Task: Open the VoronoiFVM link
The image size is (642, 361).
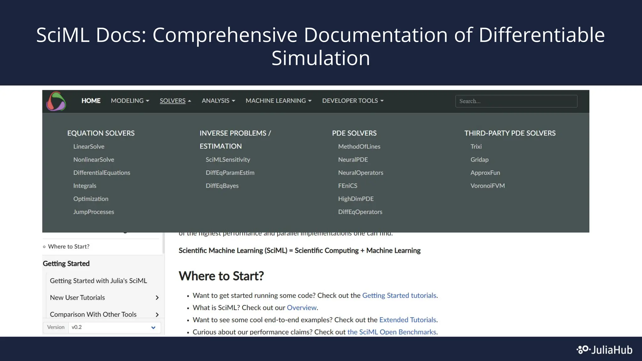Action: point(488,186)
